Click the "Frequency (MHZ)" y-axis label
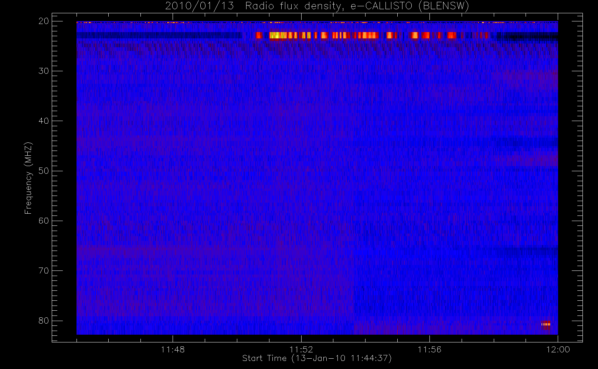This screenshot has width=598, height=369. tap(28, 178)
